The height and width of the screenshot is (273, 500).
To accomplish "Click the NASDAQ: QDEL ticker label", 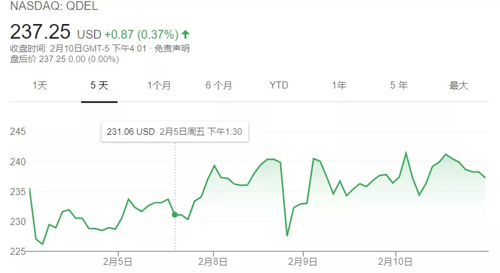I will (50, 8).
